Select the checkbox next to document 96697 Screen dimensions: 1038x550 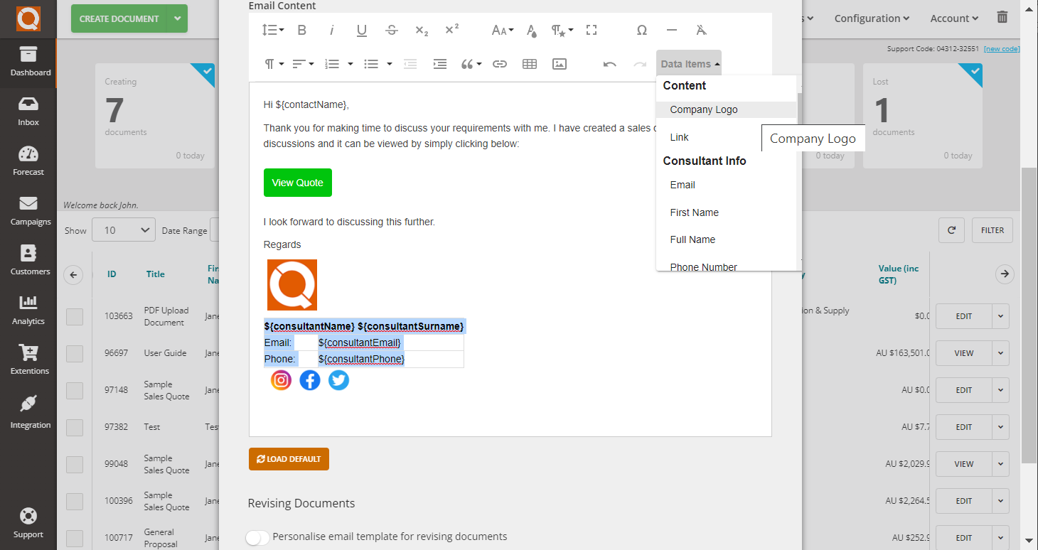(74, 353)
